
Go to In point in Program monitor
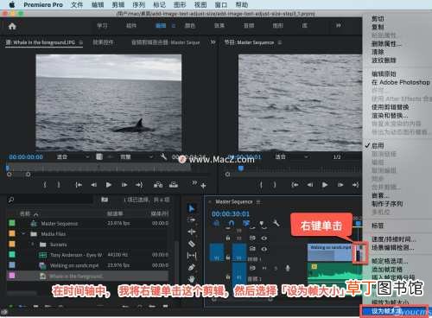pos(295,185)
